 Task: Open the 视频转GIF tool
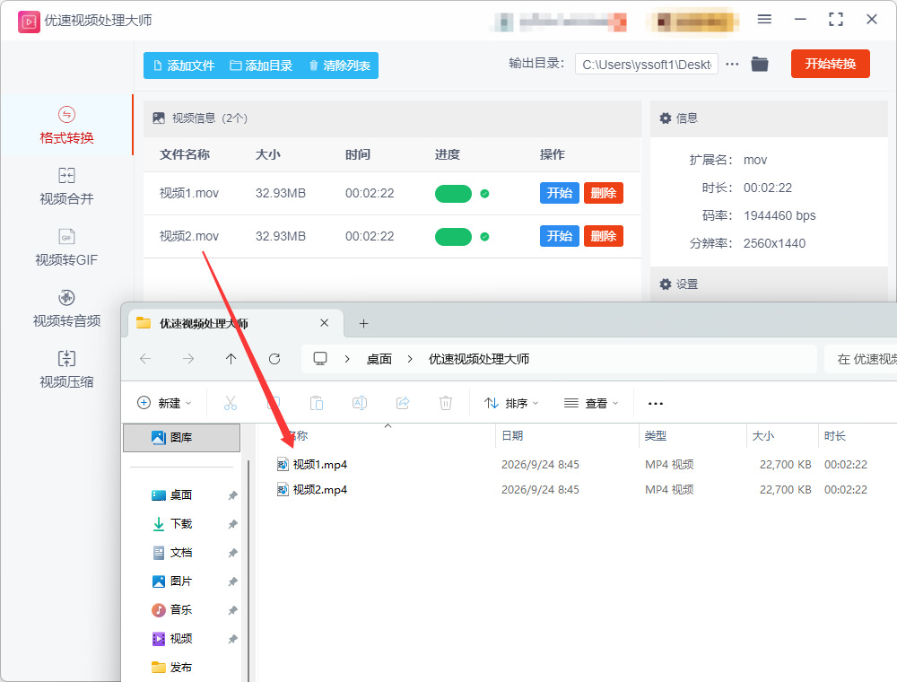pos(66,248)
